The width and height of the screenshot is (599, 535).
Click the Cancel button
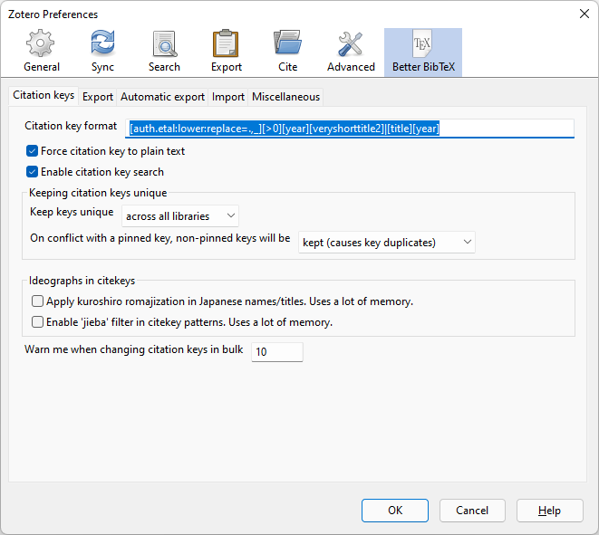tap(472, 511)
